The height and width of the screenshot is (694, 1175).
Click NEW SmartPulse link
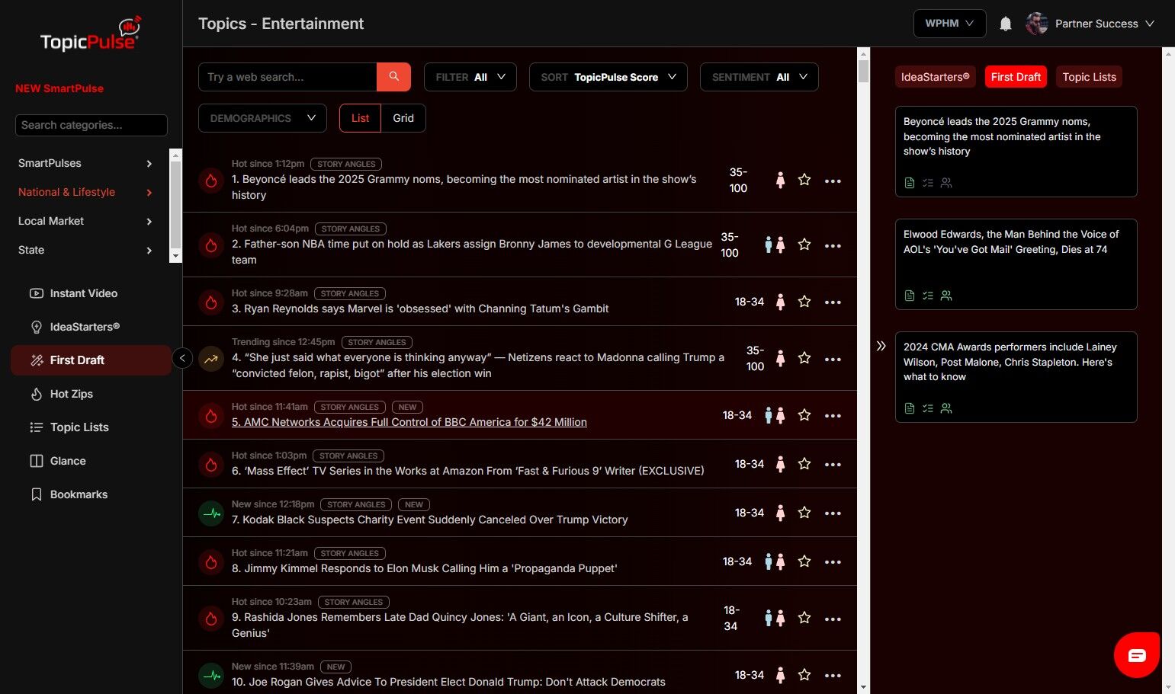[59, 88]
